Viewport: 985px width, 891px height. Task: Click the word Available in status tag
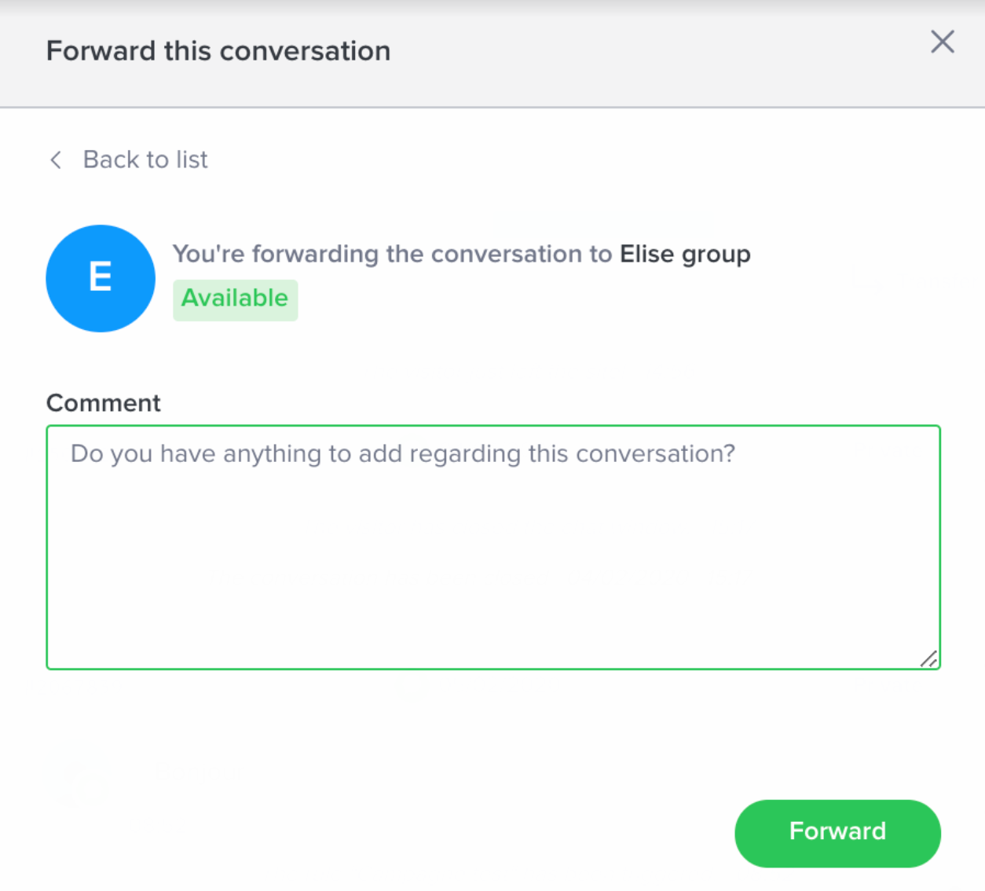(235, 299)
